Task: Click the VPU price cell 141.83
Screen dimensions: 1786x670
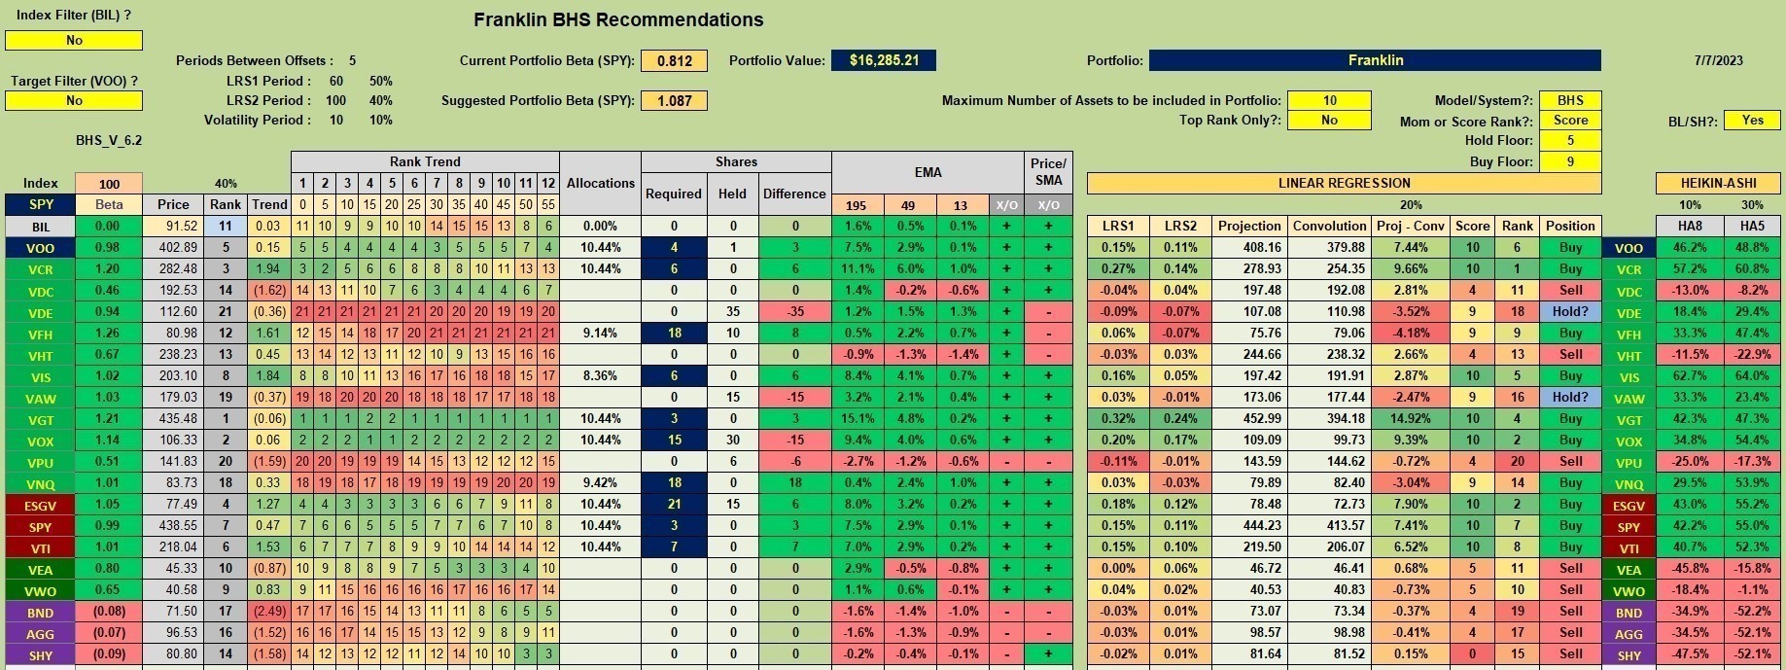Action: pyautogui.click(x=173, y=462)
